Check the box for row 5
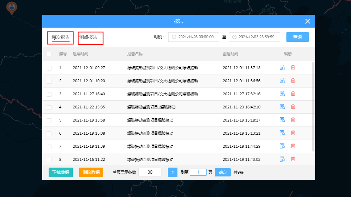Viewport: 351px width, 197px height. click(49, 120)
